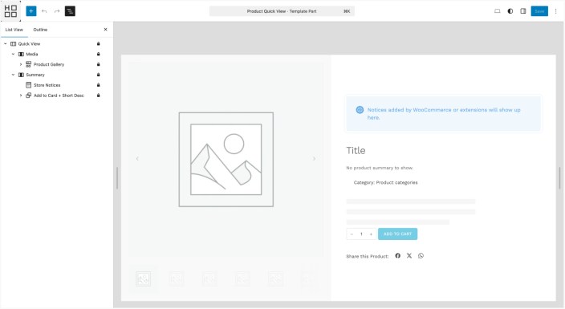Select the fifth gallery thumbnail
This screenshot has height=309, width=565.
[x=275, y=279]
